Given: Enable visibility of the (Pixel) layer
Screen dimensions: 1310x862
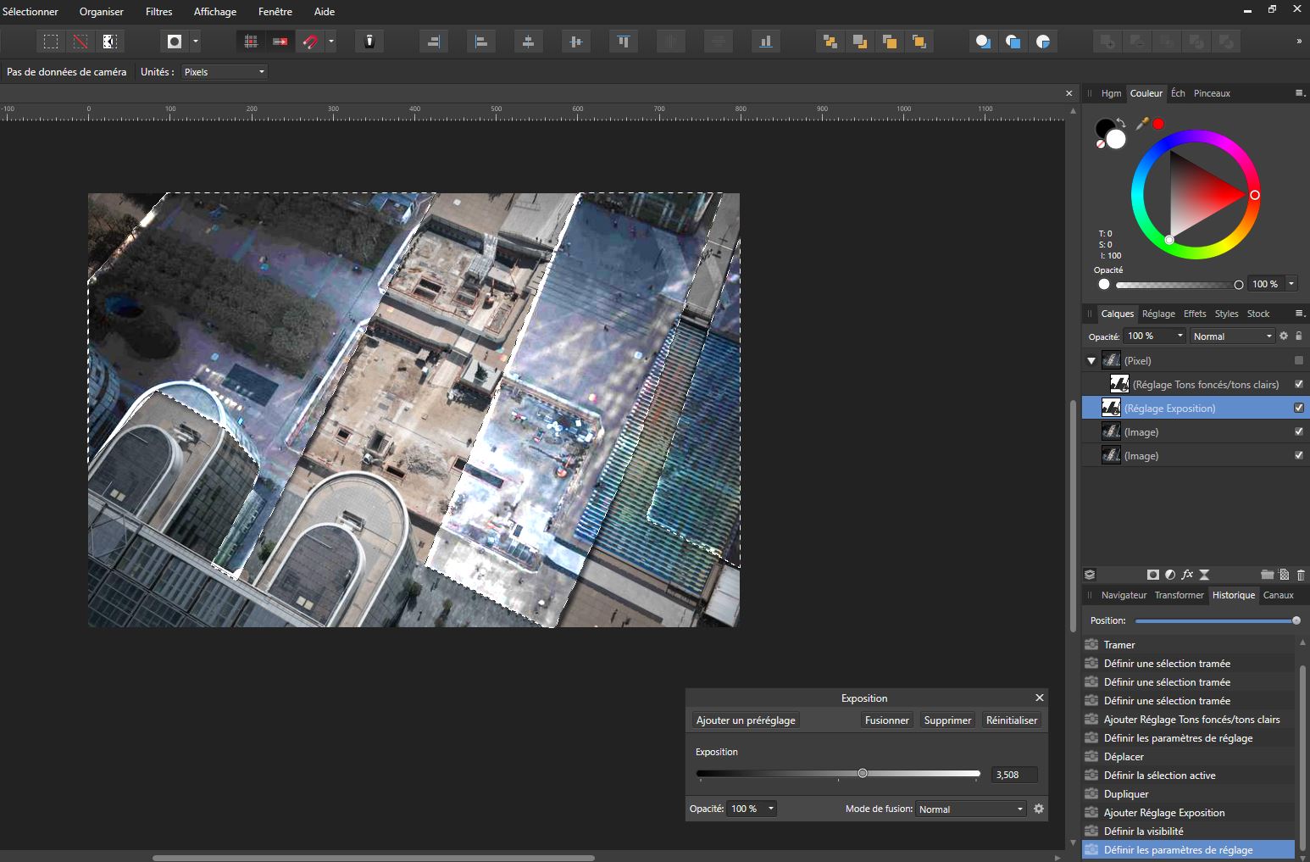Looking at the screenshot, I should pyautogui.click(x=1298, y=360).
